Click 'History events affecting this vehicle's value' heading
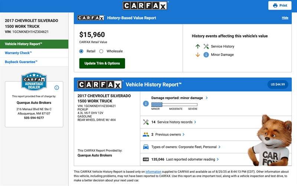The image size is (297, 186). 230,36
